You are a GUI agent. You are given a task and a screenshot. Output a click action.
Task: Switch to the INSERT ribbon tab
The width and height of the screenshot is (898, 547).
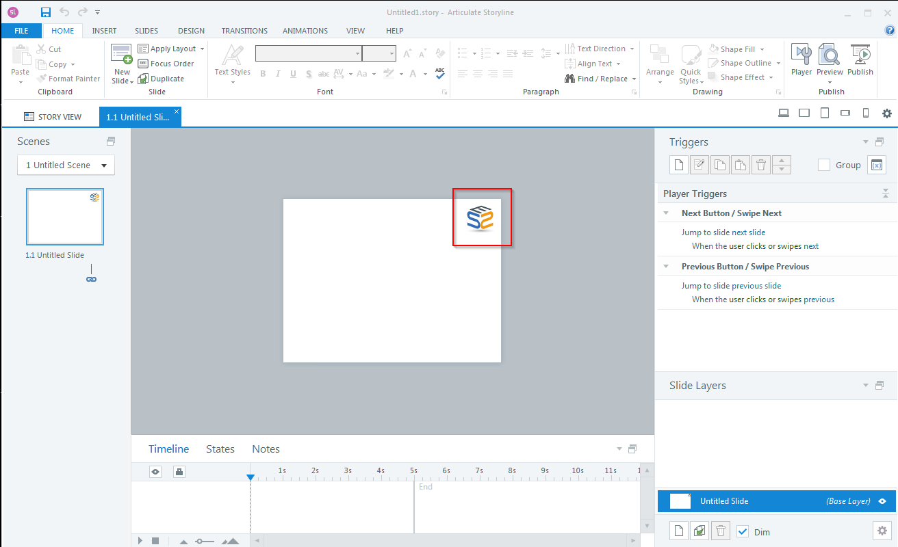pyautogui.click(x=105, y=31)
